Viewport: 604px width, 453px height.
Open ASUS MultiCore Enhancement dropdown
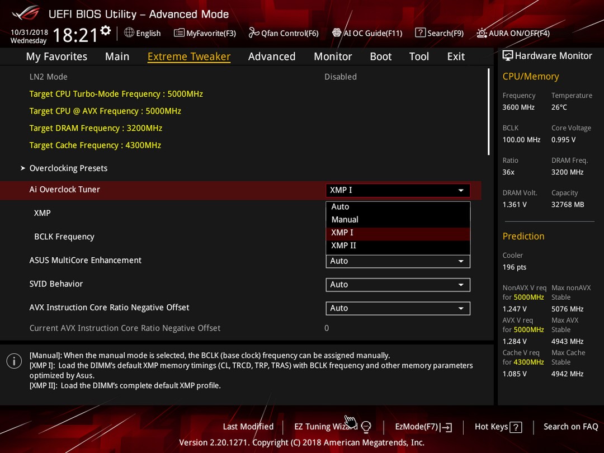pyautogui.click(x=398, y=261)
